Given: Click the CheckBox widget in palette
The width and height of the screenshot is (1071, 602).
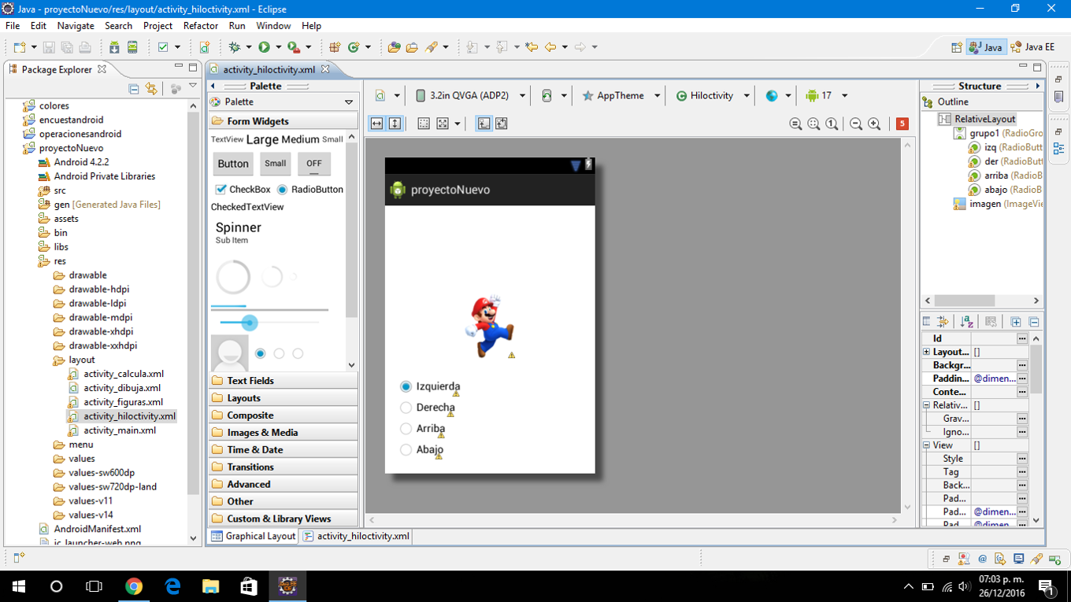Looking at the screenshot, I should pyautogui.click(x=243, y=190).
